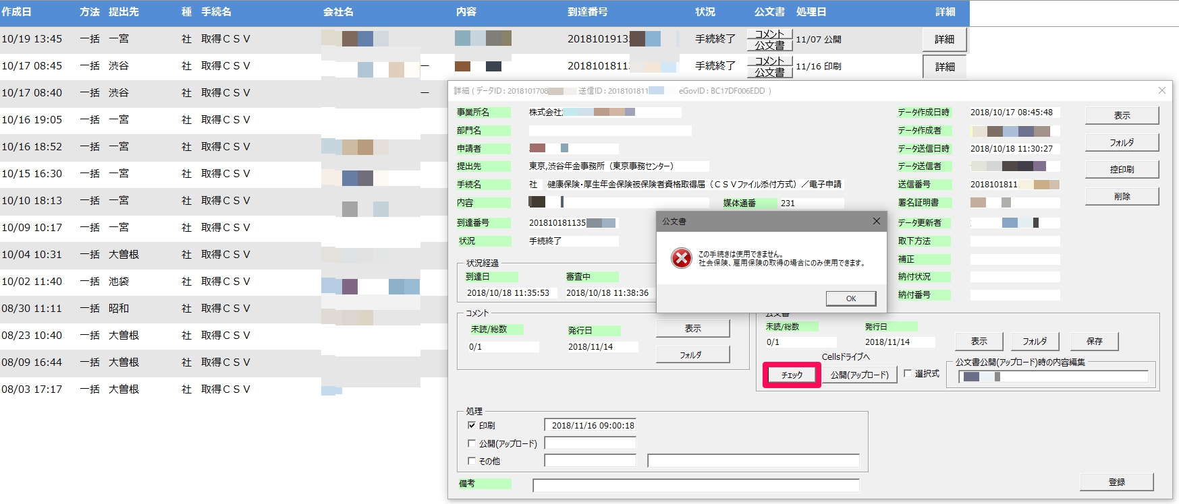Click コメント button in the 10/17 08:45 row
The image size is (1179, 504).
[769, 61]
